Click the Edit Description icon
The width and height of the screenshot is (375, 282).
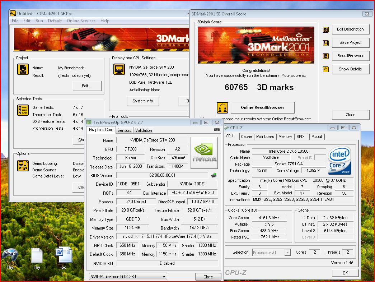tap(326, 29)
